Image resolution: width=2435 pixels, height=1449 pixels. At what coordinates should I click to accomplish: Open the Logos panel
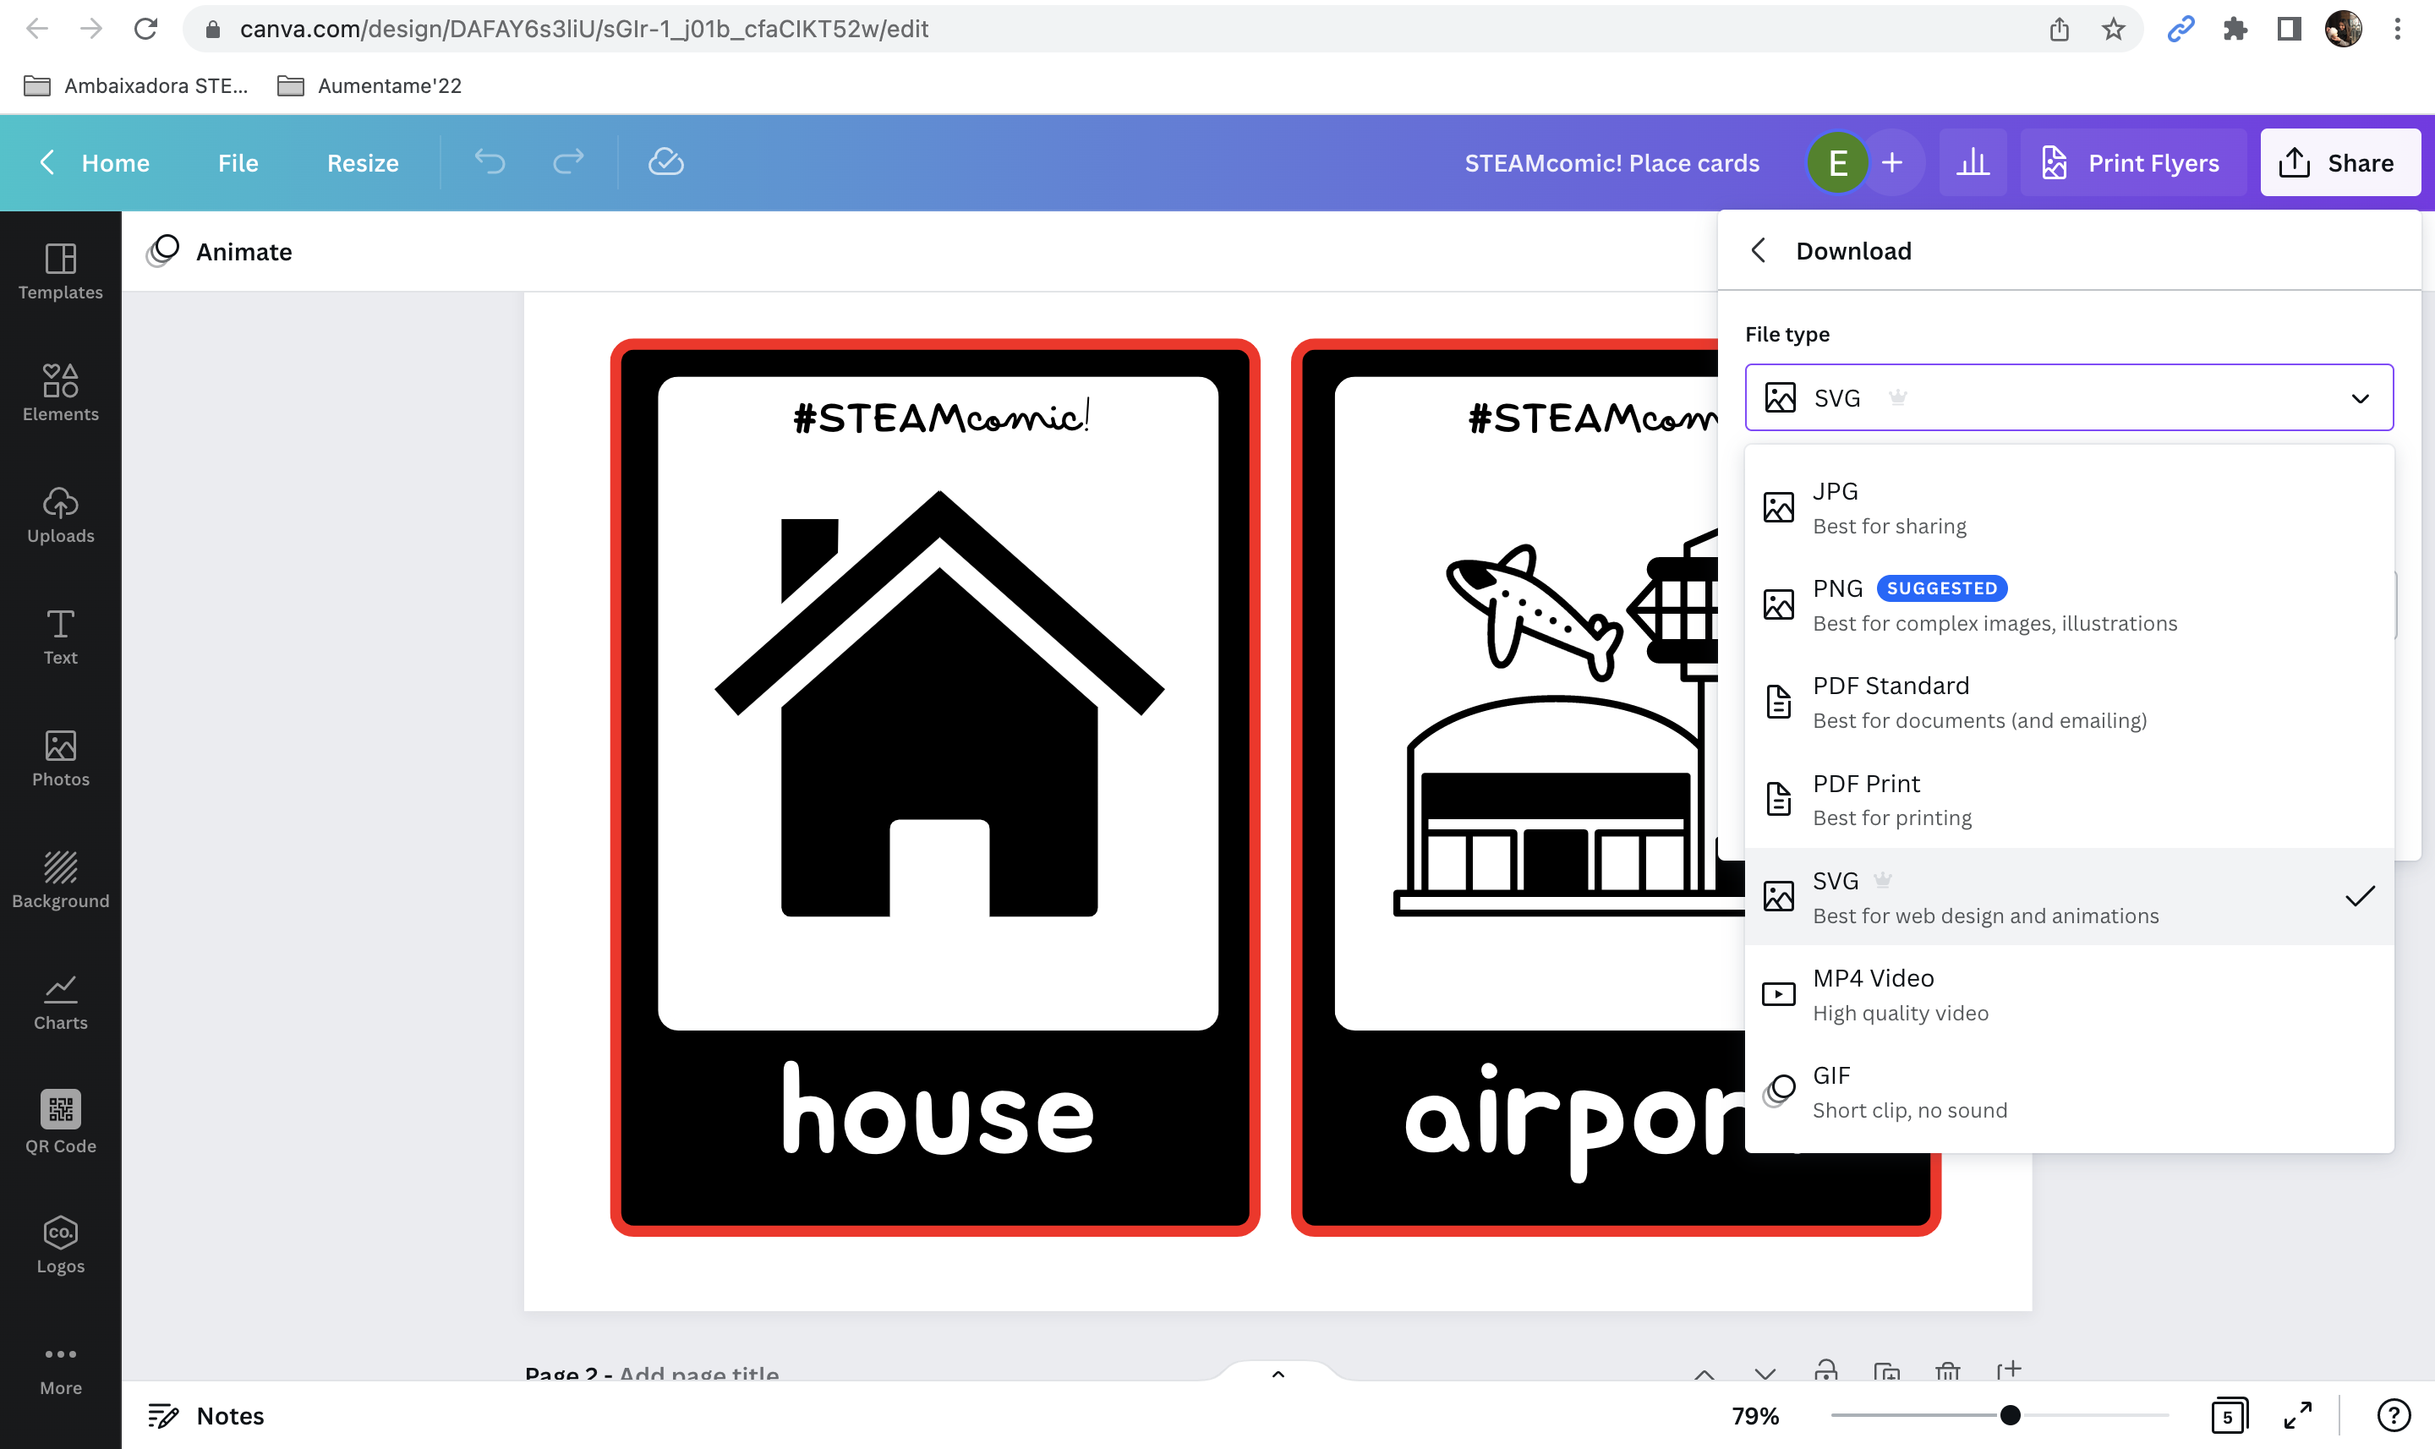(x=59, y=1245)
